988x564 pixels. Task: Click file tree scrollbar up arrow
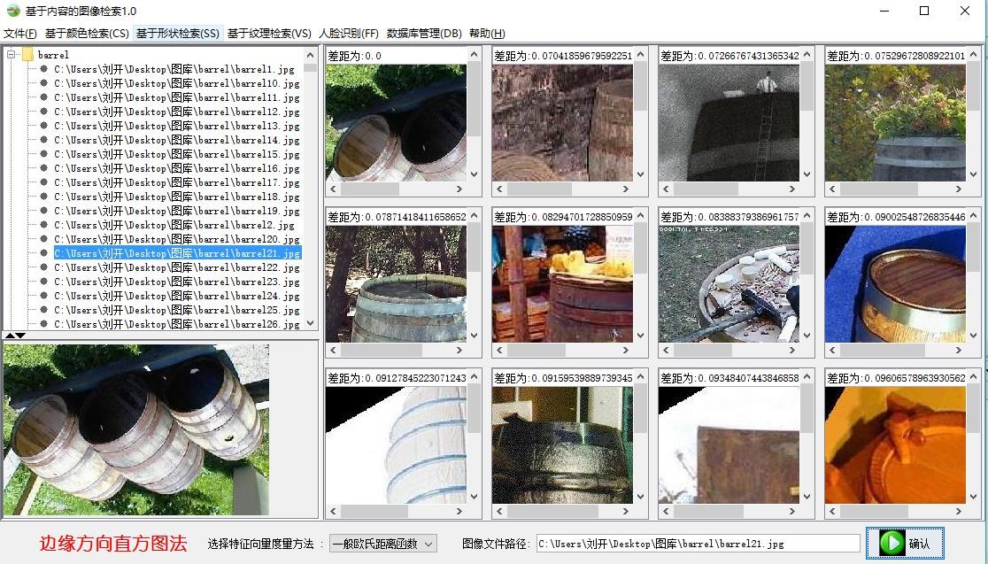pyautogui.click(x=310, y=54)
